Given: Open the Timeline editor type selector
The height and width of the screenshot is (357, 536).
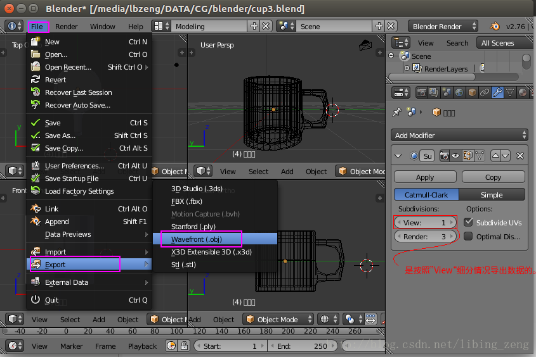Looking at the screenshot, I should click(x=15, y=346).
